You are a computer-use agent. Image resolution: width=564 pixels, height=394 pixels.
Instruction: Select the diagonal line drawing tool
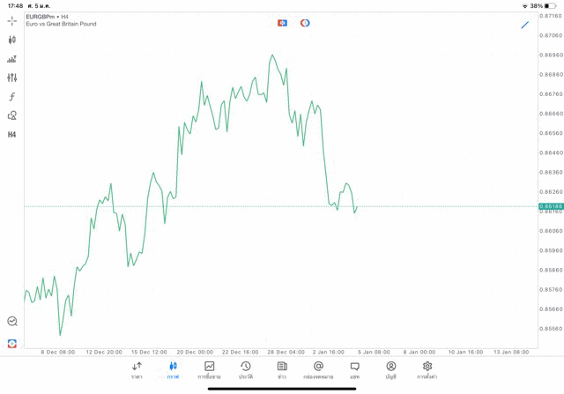pyautogui.click(x=525, y=25)
